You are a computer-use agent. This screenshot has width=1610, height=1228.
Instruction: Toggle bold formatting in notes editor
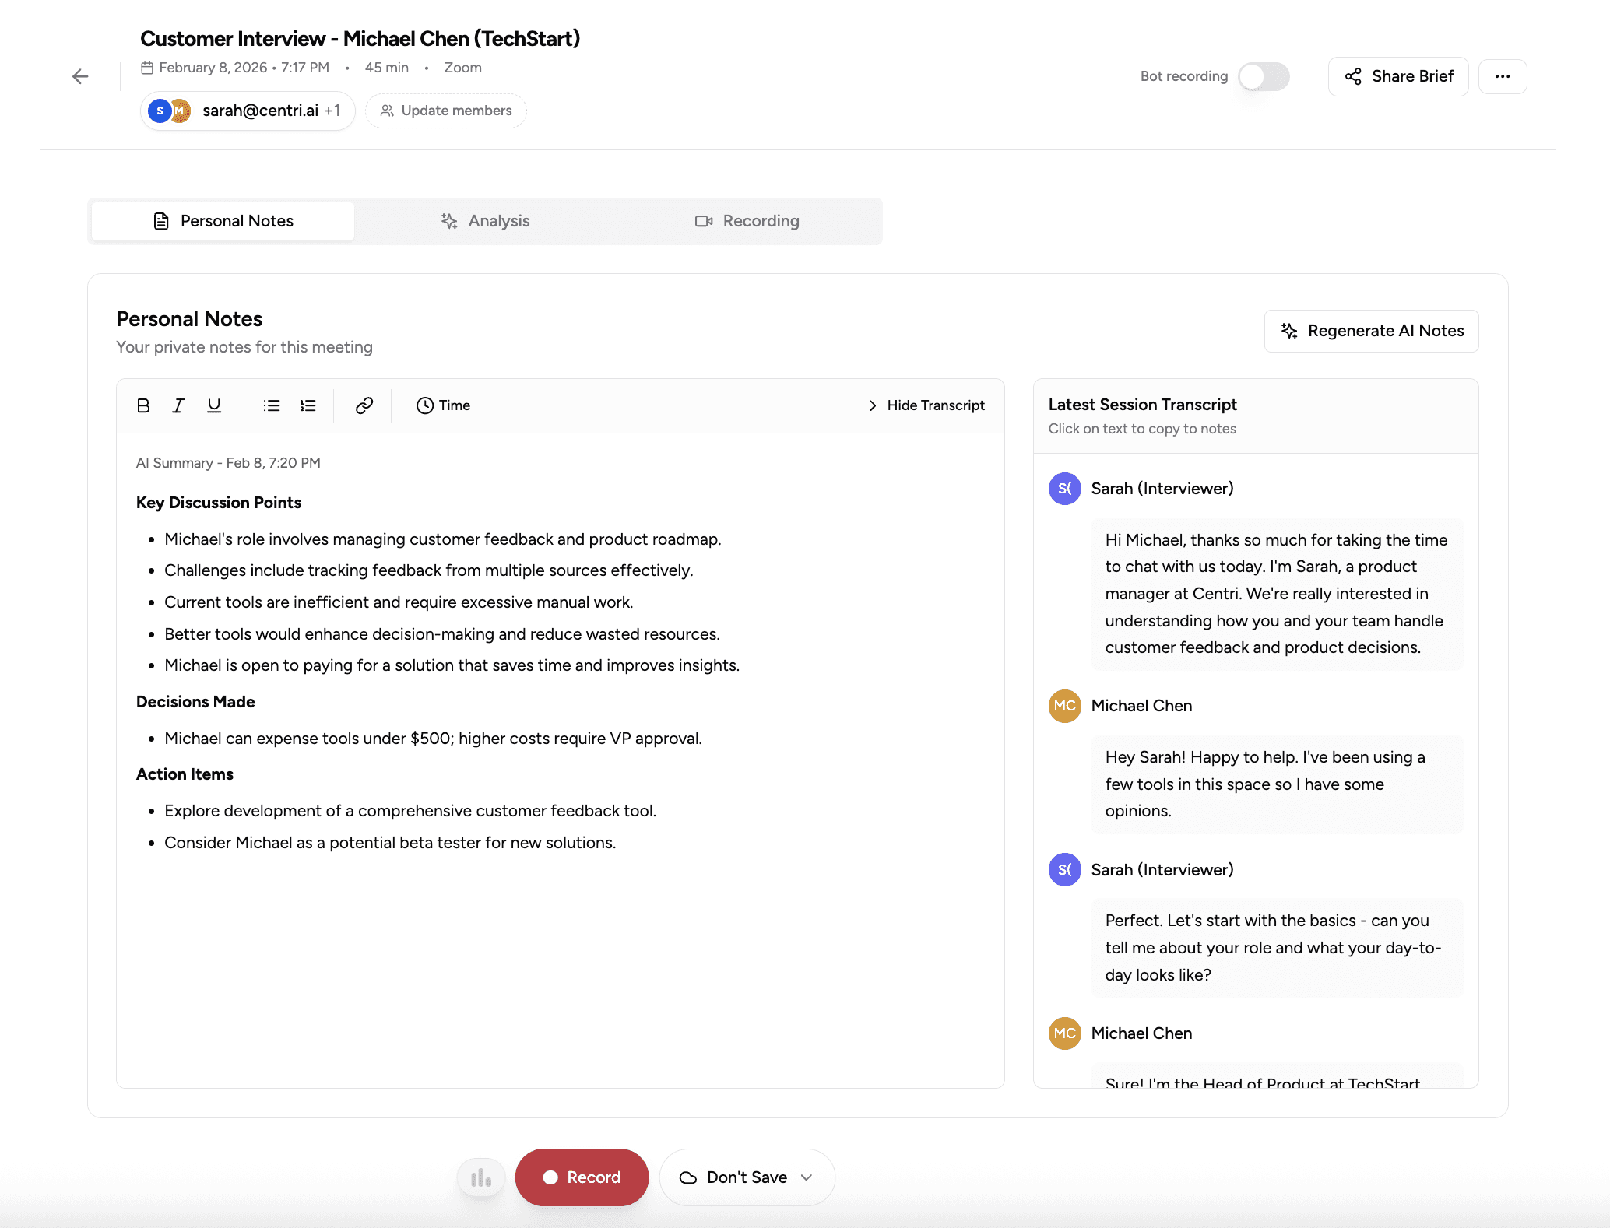tap(143, 405)
